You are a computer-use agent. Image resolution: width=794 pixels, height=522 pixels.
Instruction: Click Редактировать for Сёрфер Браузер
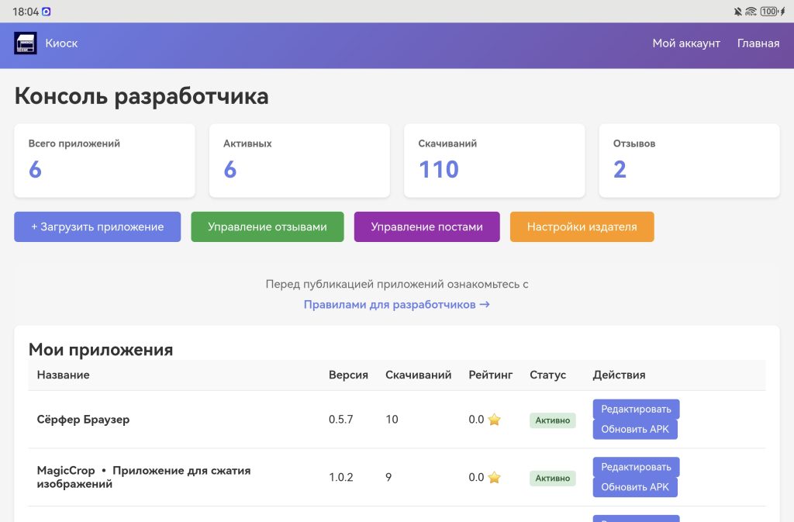pyautogui.click(x=636, y=409)
